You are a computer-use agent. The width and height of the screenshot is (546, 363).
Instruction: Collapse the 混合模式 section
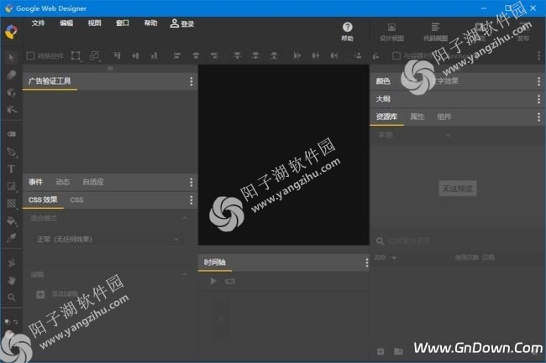pos(185,218)
